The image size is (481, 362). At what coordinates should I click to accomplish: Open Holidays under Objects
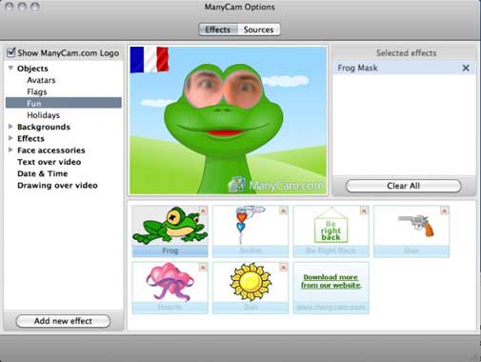[43, 115]
